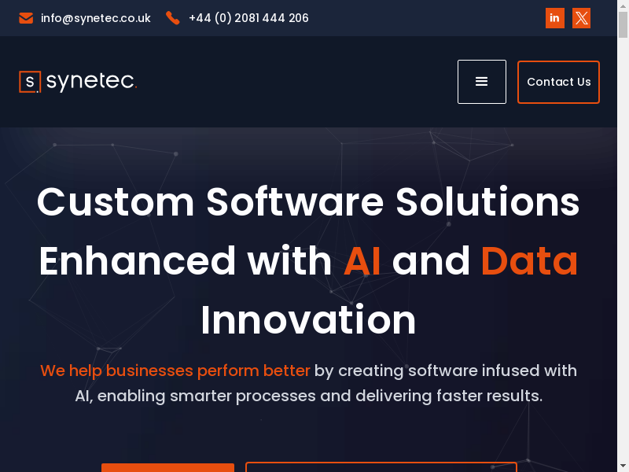Click the orange 'AI' word in the headline

pos(362,261)
